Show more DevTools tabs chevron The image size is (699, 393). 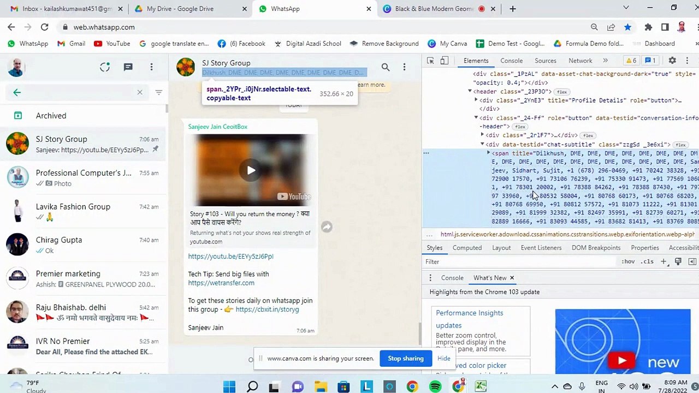coord(605,61)
